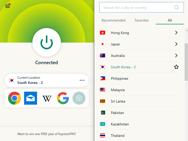Screen dimensions: 188x141
Task: Open the Mail shortcut
Action: pyautogui.click(x=31, y=98)
